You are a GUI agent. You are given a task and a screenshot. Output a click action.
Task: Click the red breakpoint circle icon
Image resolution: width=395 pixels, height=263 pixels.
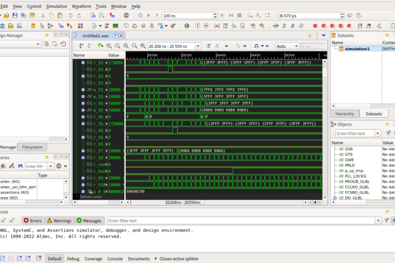click(315, 26)
